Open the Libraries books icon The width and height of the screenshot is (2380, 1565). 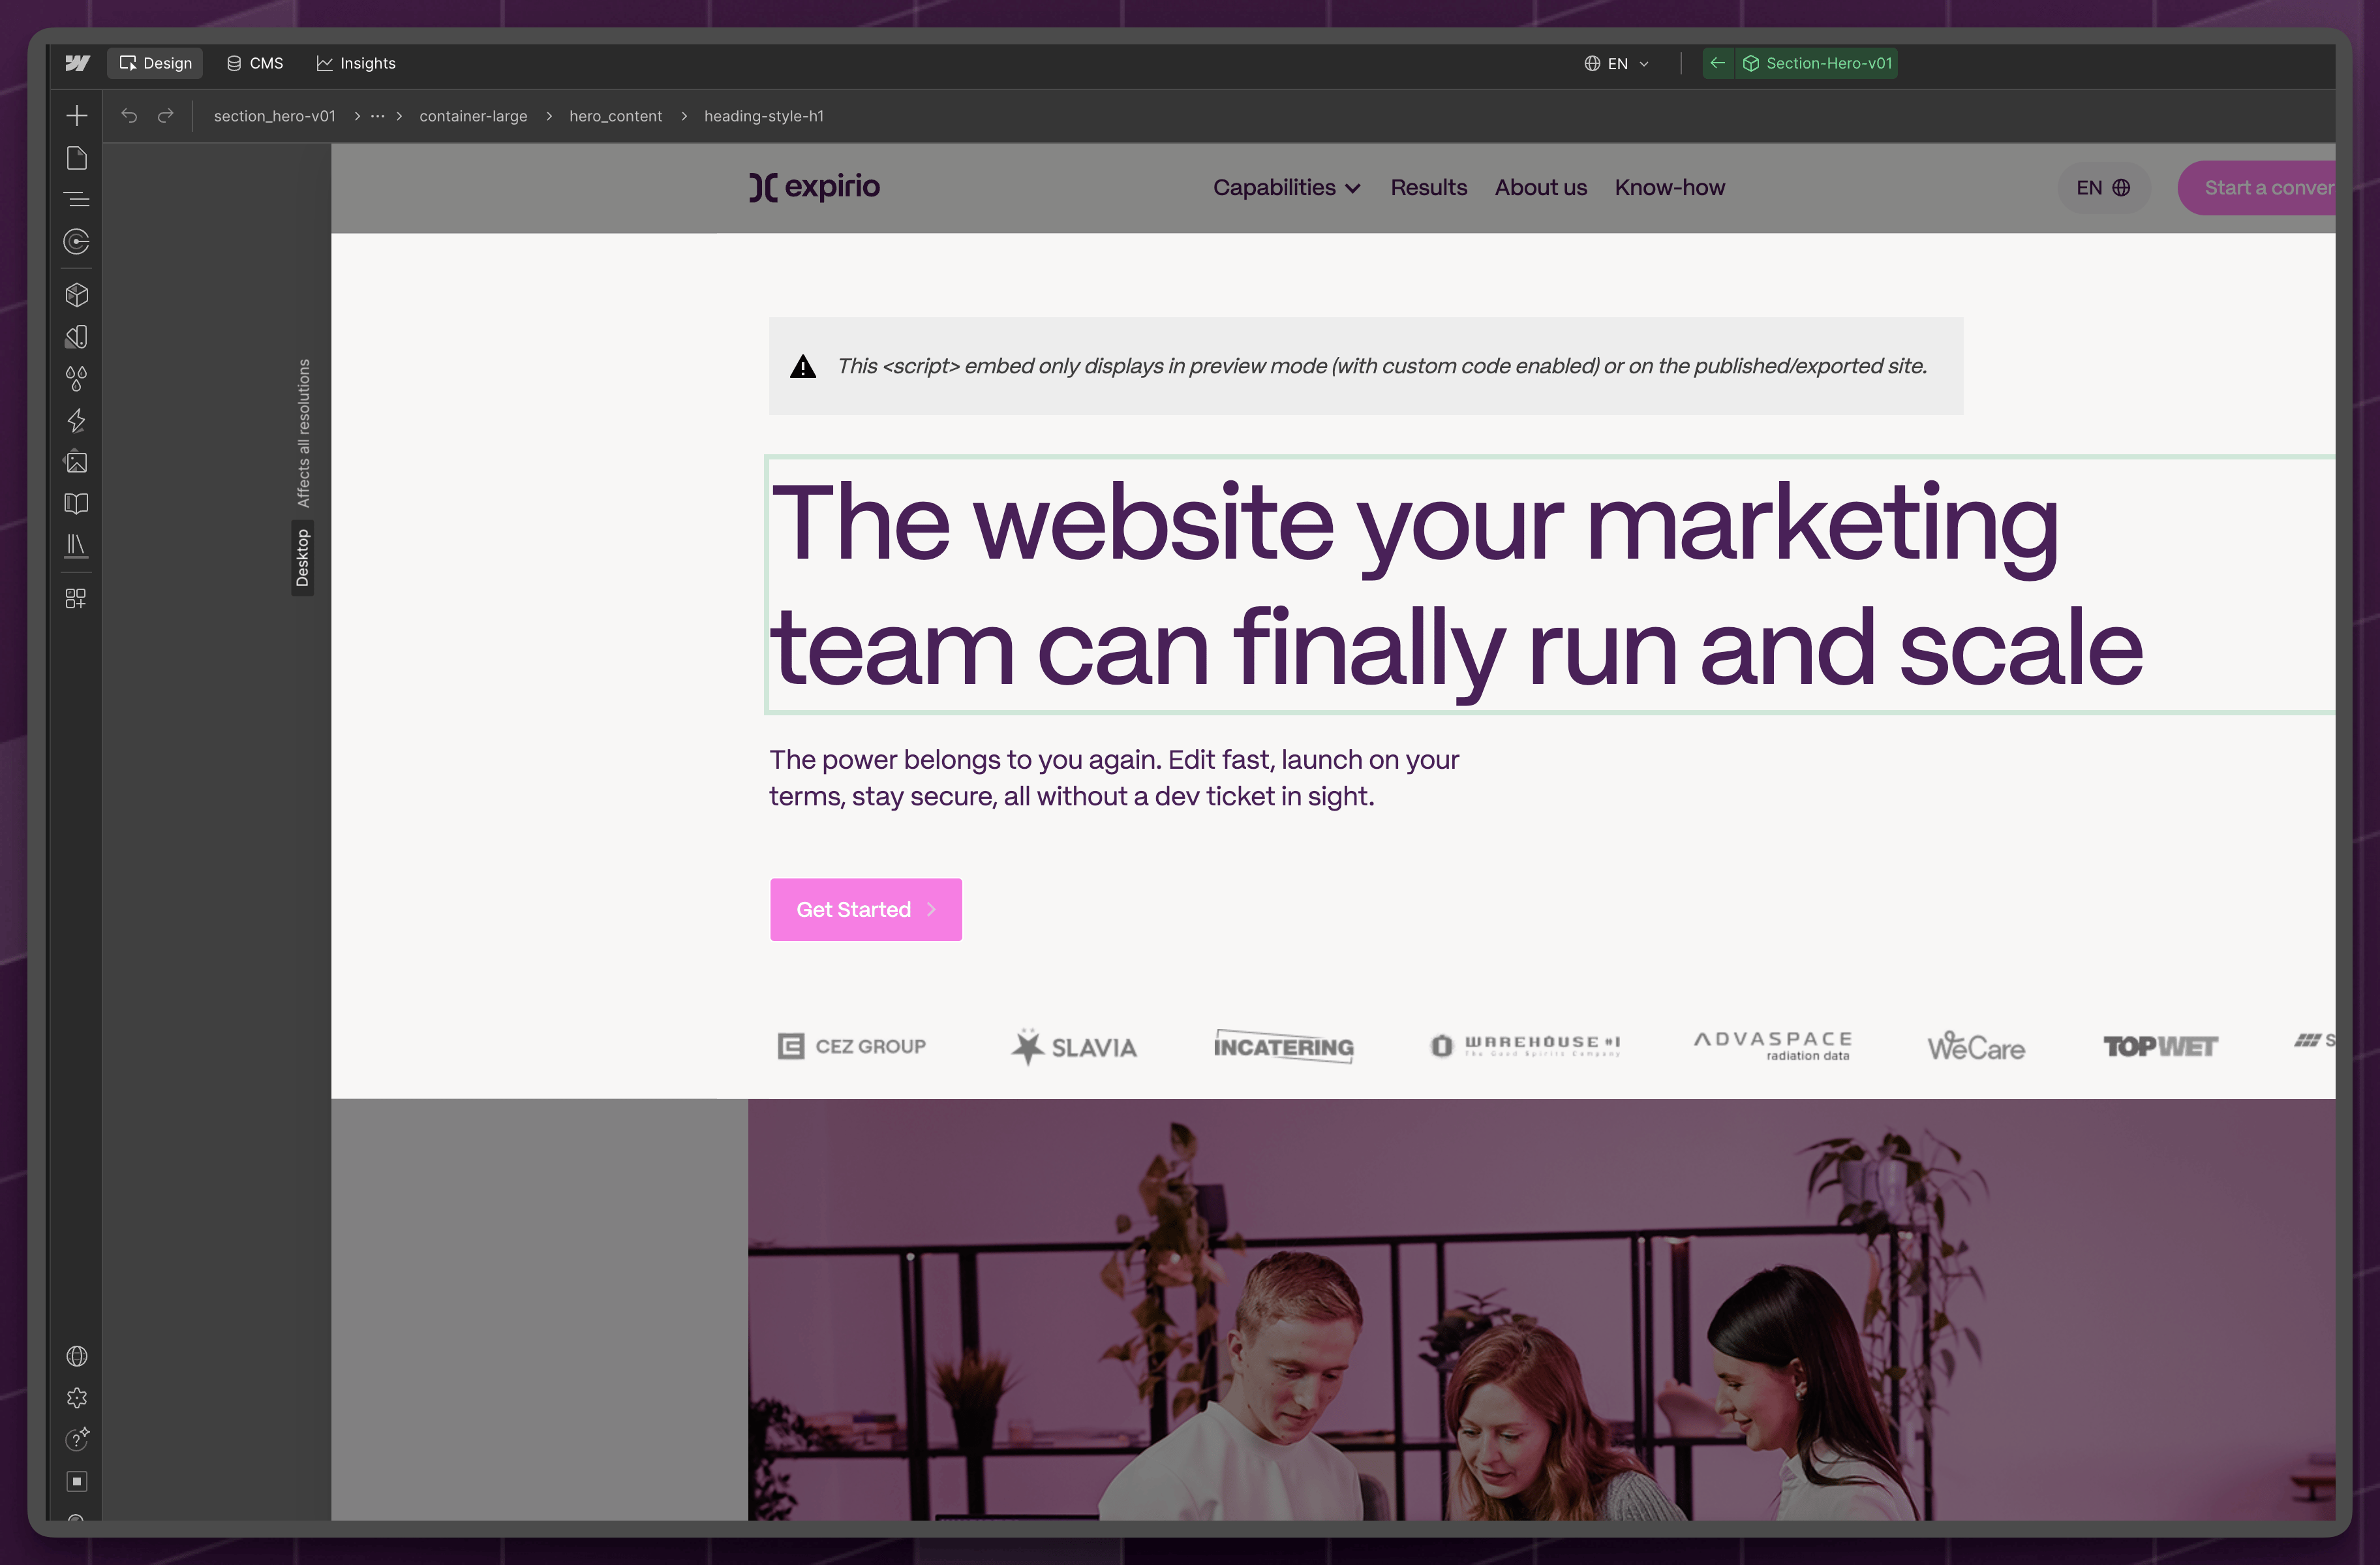[x=77, y=546]
